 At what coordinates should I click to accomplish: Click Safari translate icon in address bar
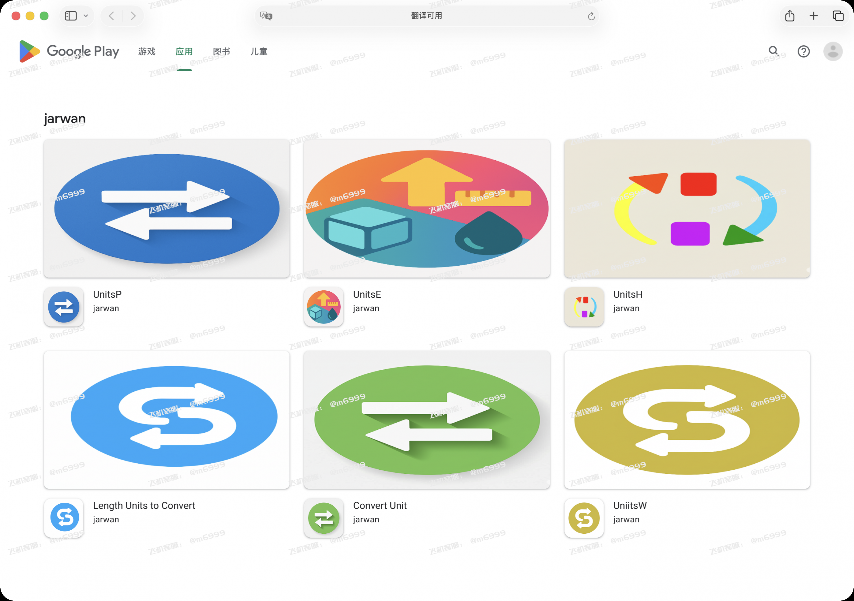click(x=266, y=16)
